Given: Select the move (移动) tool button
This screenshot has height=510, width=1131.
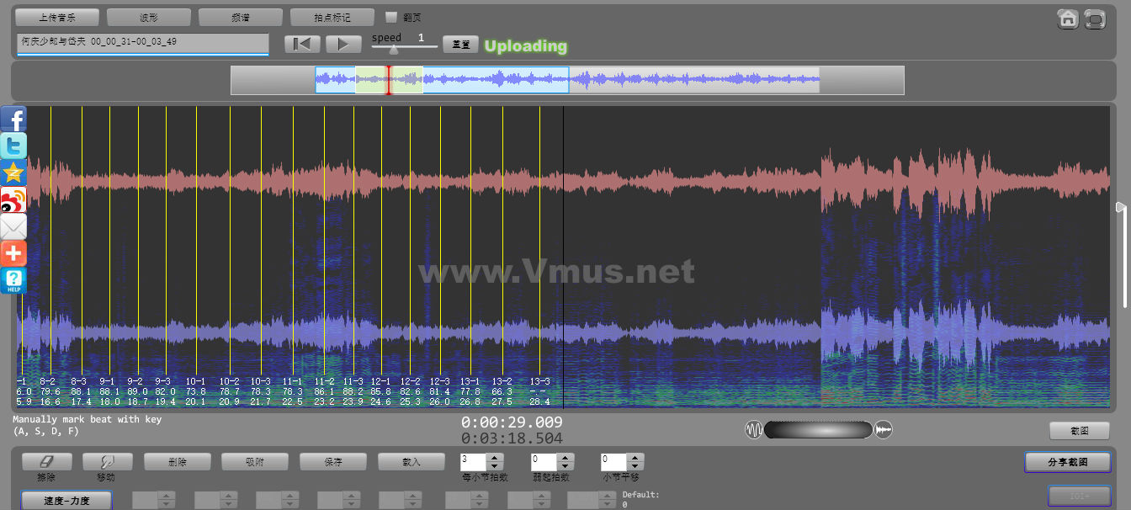Looking at the screenshot, I should pos(107,462).
